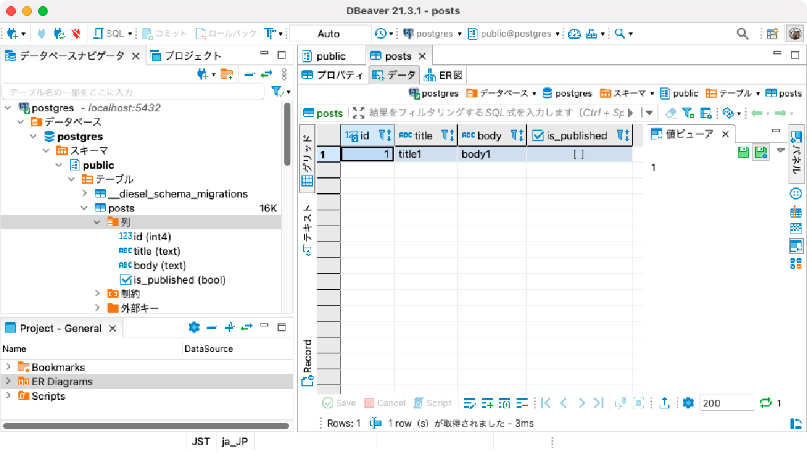Open the SQL editor dropdown arrow
This screenshot has width=807, height=453.
(x=130, y=34)
